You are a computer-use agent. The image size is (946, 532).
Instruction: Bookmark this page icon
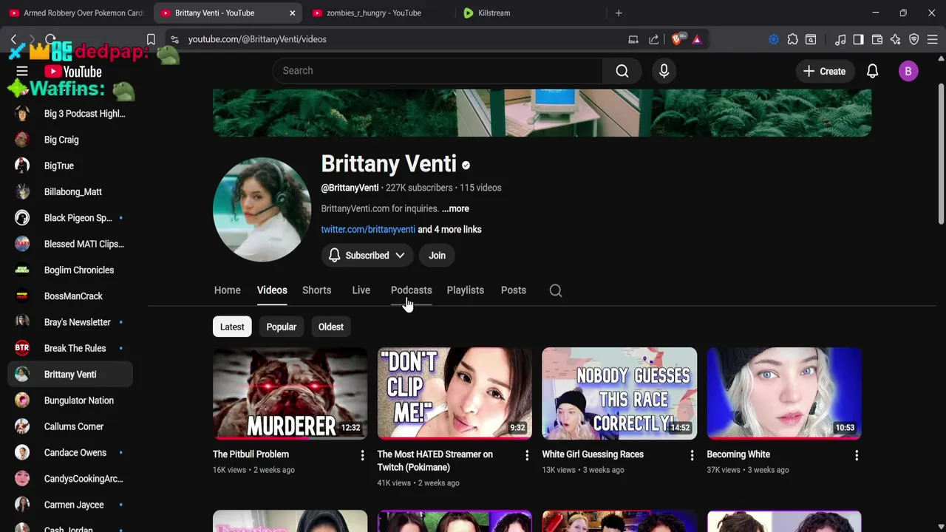151,39
